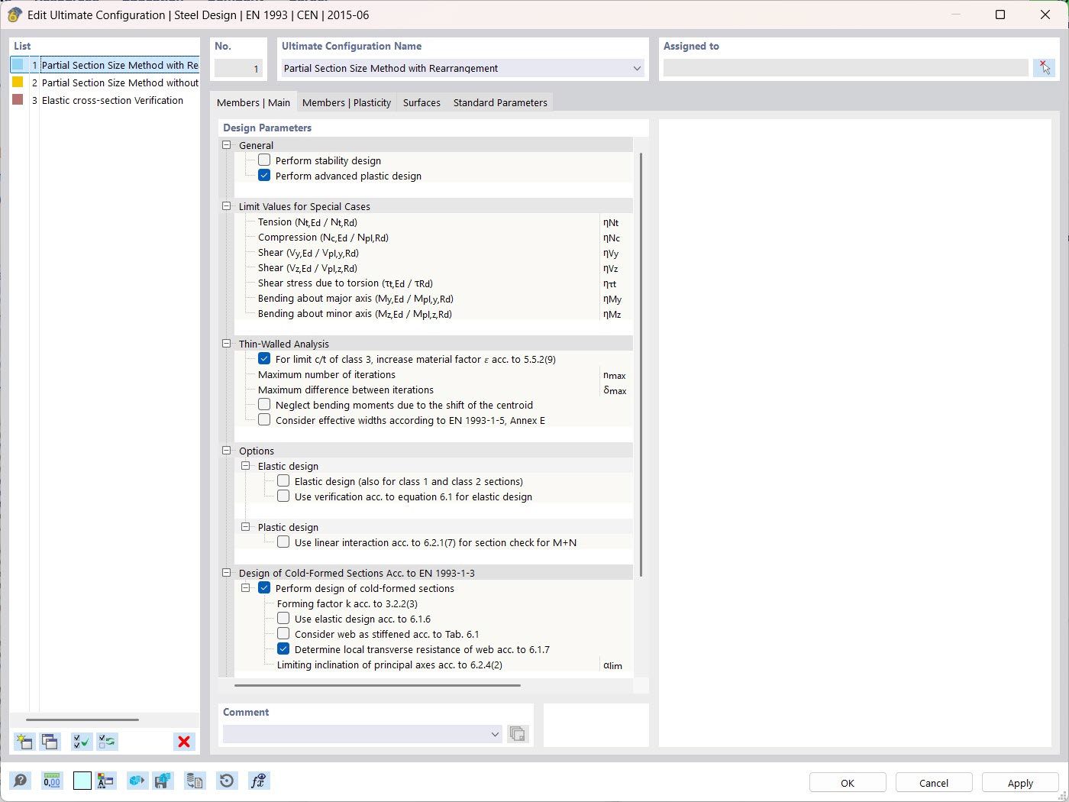Open the help question mark icon
This screenshot has height=802, width=1069.
click(21, 781)
